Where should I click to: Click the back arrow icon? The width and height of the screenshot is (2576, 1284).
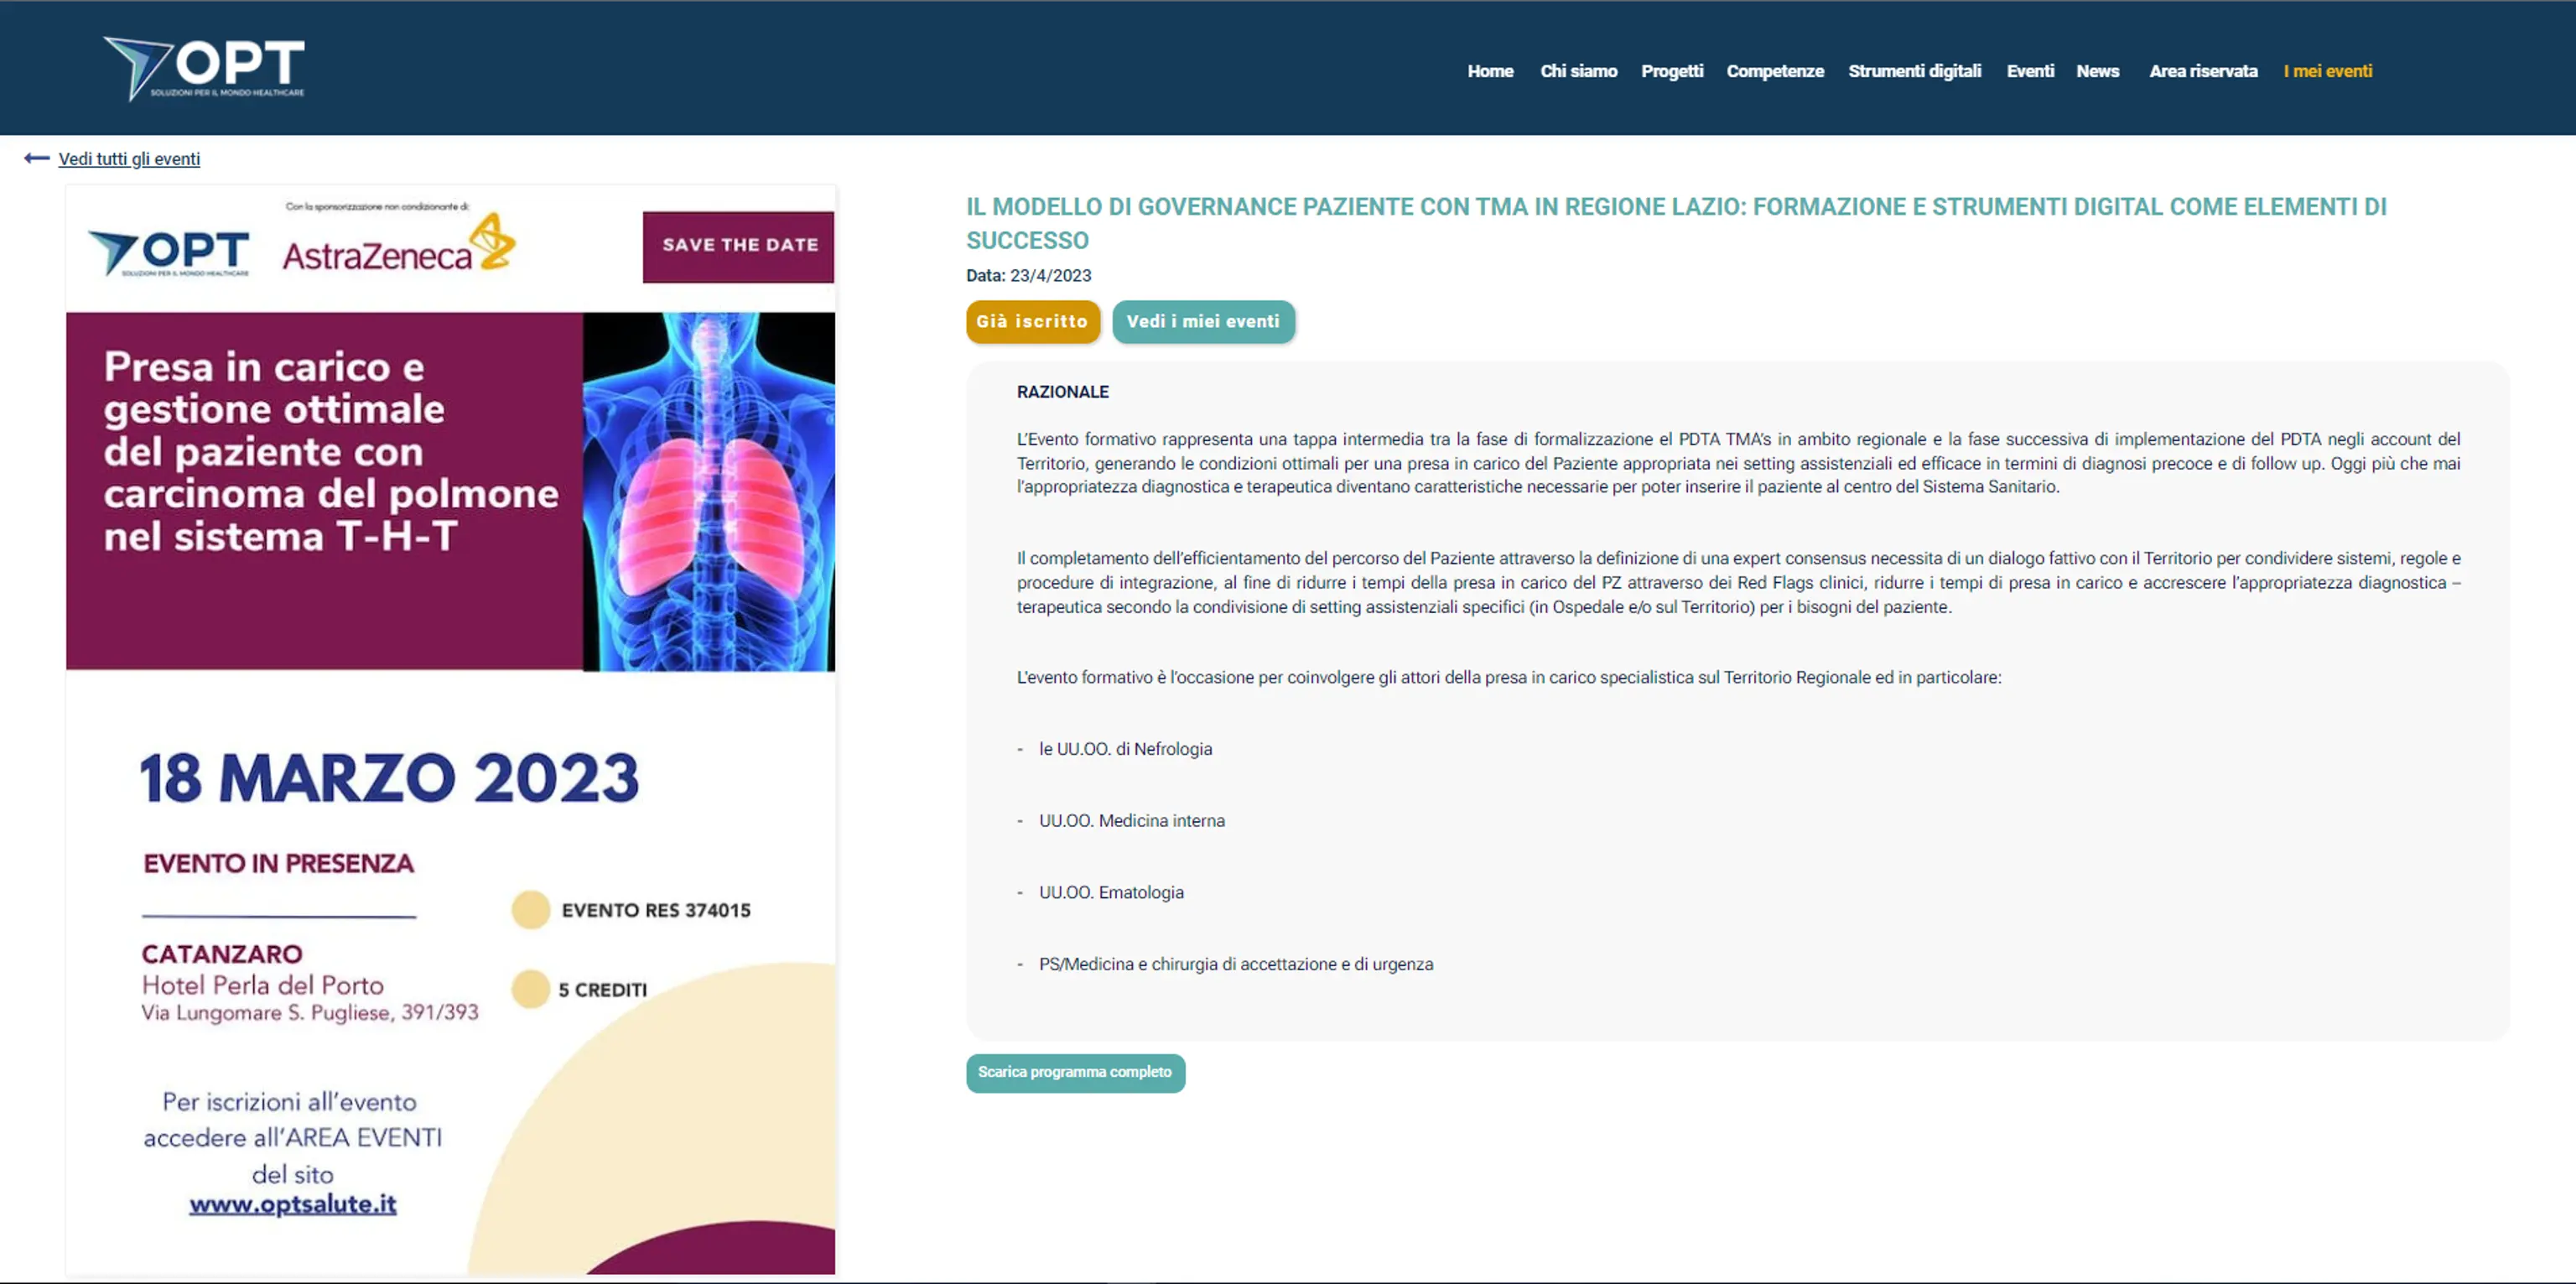pos(37,158)
